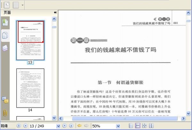
Task: Click document vertical scroll down arrow
Action: coord(188,113)
